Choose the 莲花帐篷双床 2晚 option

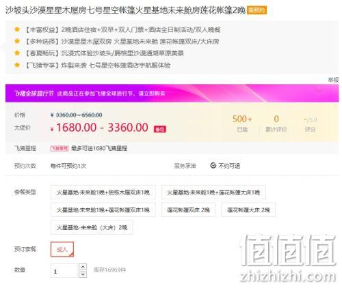click(x=188, y=210)
